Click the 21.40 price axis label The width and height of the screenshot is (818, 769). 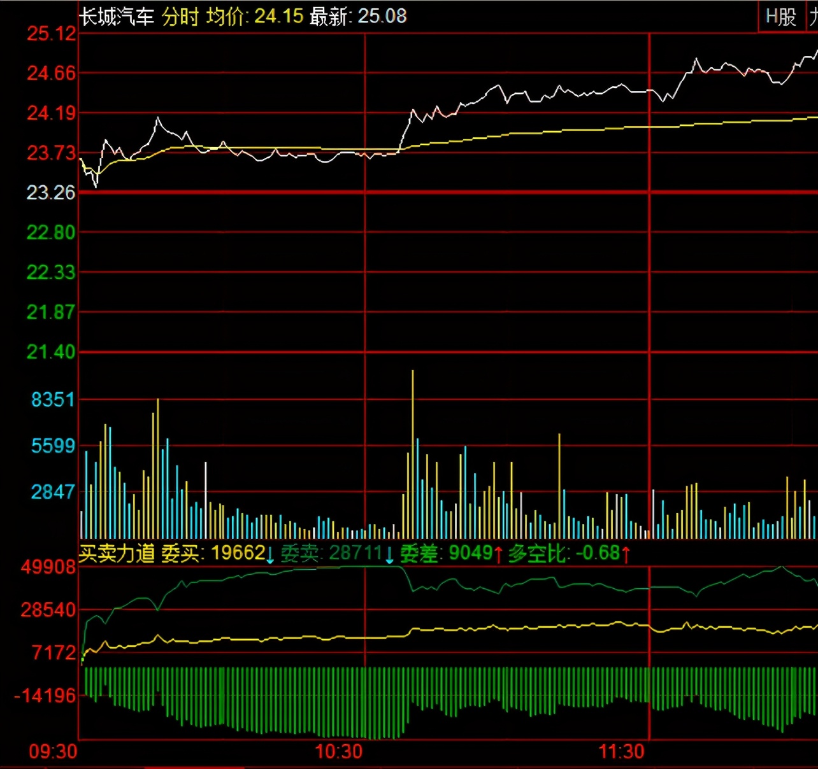point(51,351)
